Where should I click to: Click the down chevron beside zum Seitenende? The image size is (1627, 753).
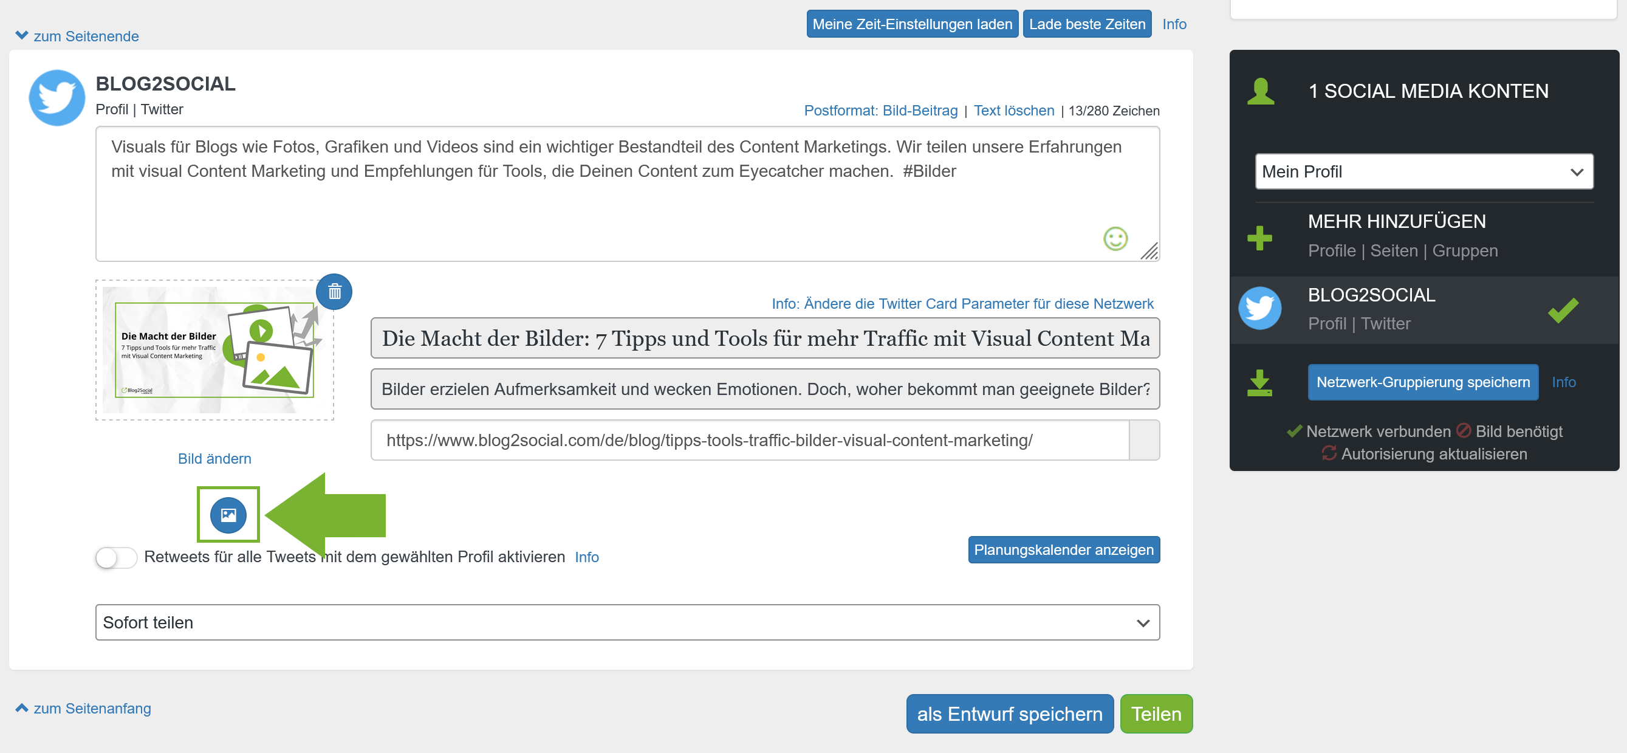click(x=21, y=35)
